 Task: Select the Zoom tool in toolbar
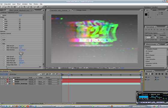click(5, 7)
